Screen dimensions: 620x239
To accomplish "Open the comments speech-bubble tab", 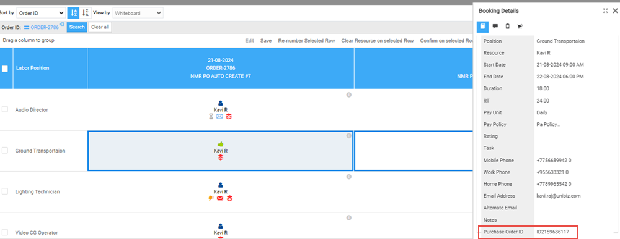I will (x=495, y=27).
